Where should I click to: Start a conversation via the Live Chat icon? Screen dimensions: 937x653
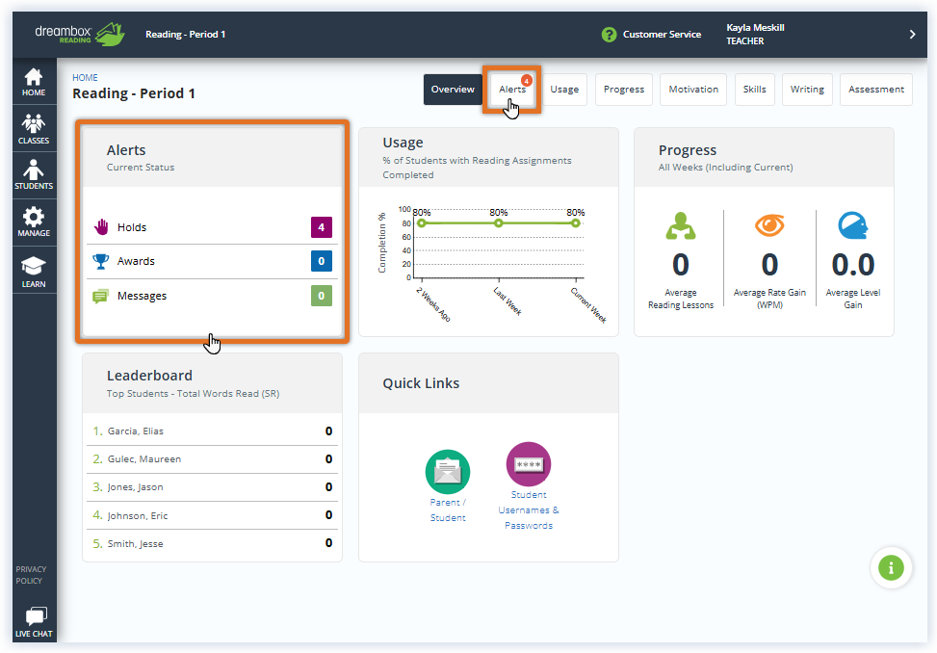[34, 616]
